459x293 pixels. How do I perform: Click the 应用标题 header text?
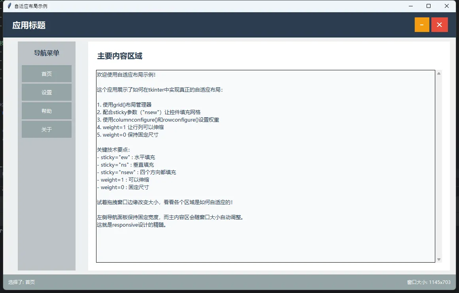coord(29,25)
